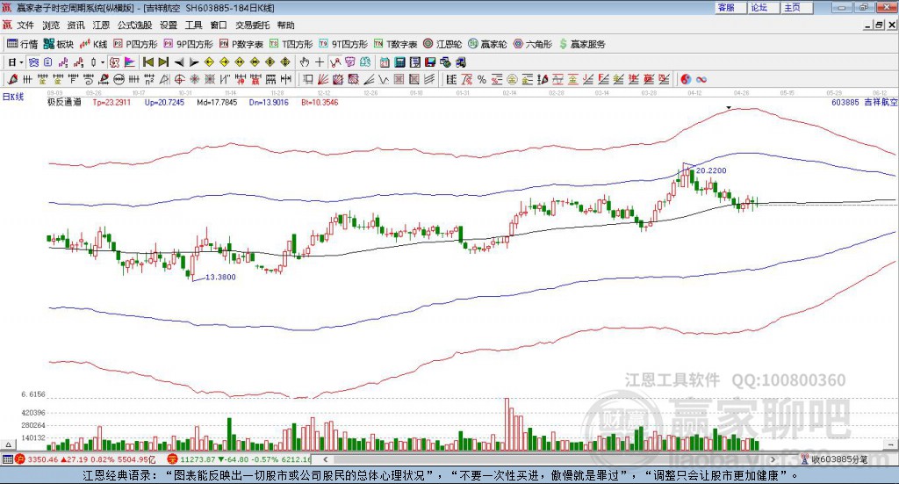Step chart right with black arrow
Viewport: 899px width, 484px height.
(194, 62)
